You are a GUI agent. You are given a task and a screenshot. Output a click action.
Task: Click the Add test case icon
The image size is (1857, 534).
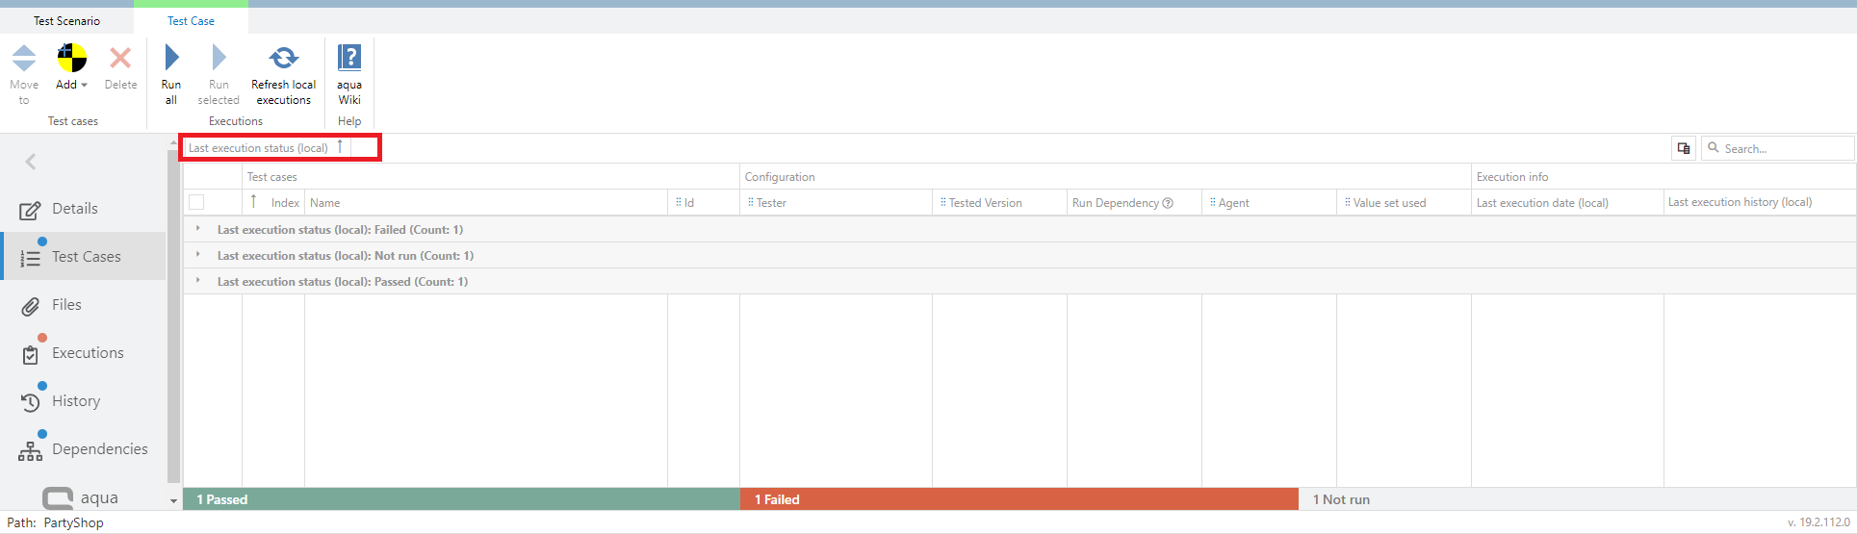pos(71,59)
